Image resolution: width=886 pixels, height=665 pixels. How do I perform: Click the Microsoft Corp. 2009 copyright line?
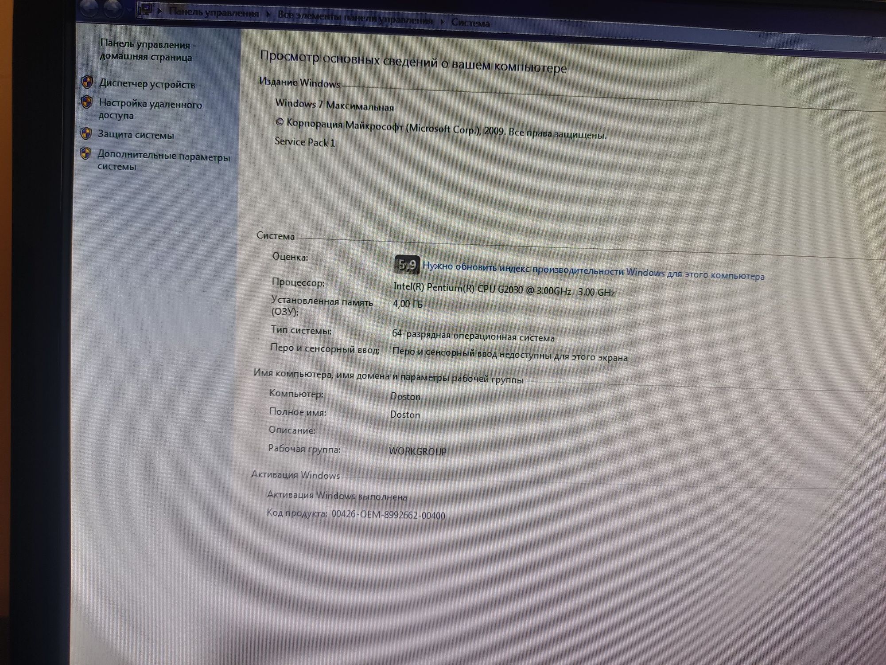(x=440, y=129)
